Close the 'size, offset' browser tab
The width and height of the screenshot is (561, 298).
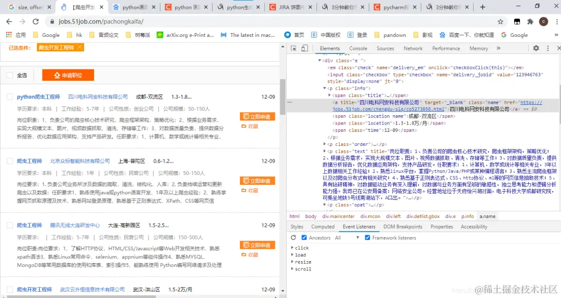point(49,7)
